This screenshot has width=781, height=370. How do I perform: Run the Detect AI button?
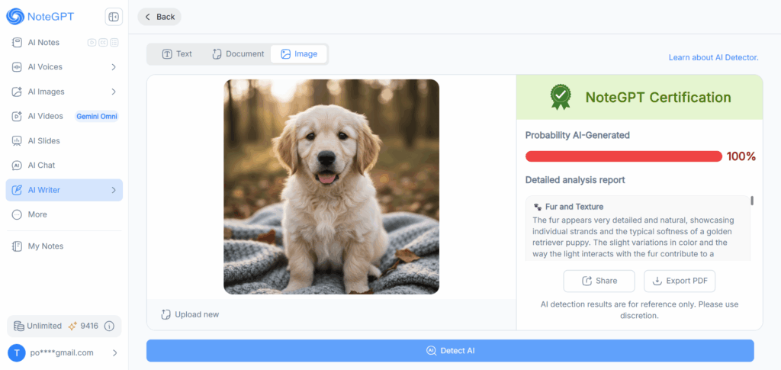pos(450,351)
